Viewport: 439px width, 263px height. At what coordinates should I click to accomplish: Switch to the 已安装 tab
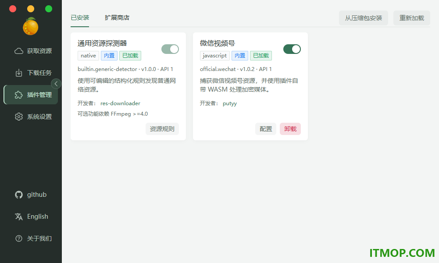80,18
